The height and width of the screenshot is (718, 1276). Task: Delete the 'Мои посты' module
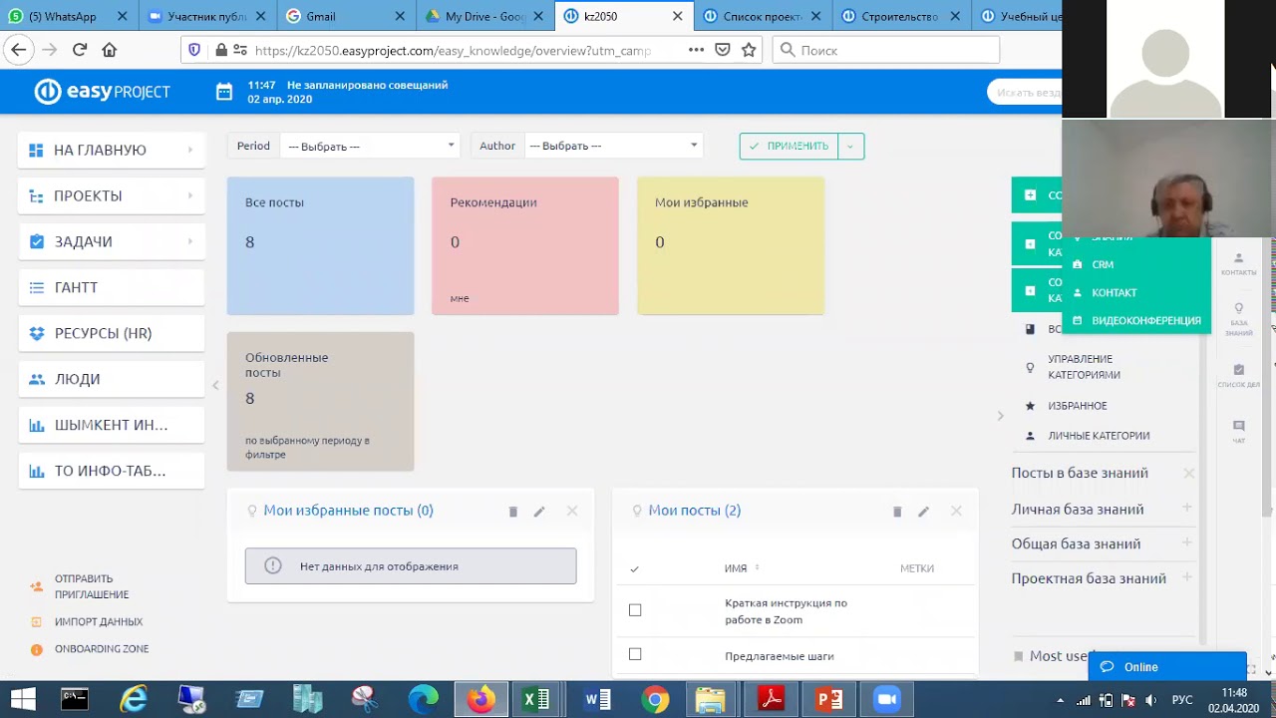(897, 512)
